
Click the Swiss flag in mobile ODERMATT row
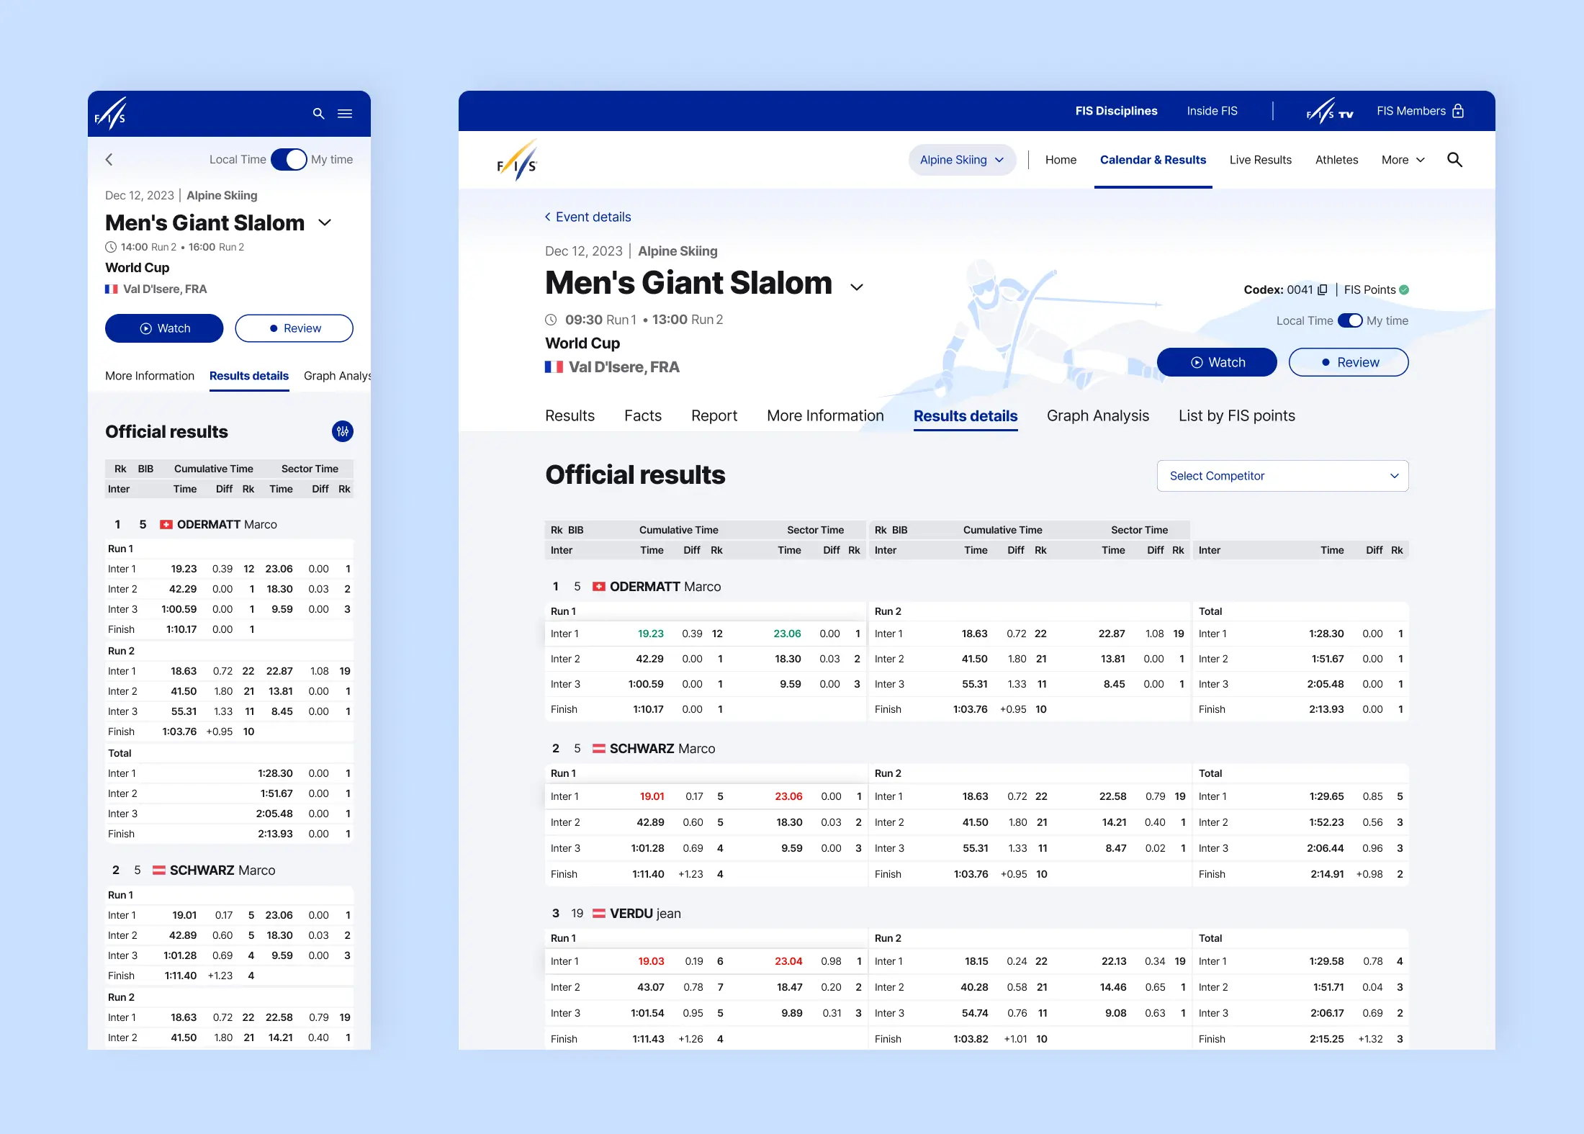tap(166, 524)
